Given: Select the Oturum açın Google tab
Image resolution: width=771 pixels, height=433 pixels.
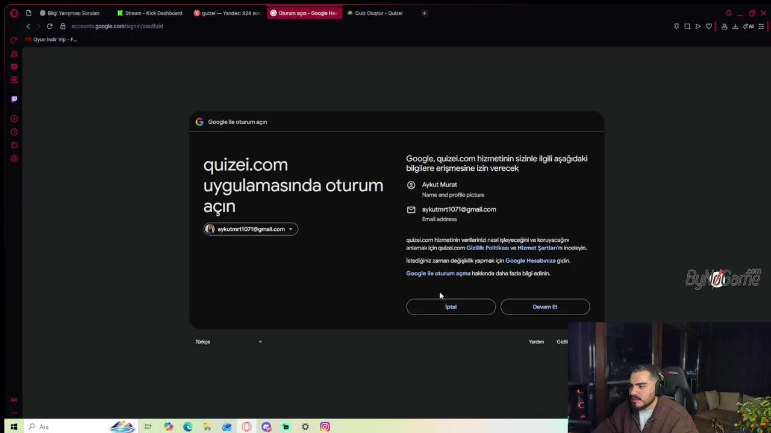Looking at the screenshot, I should coord(304,13).
